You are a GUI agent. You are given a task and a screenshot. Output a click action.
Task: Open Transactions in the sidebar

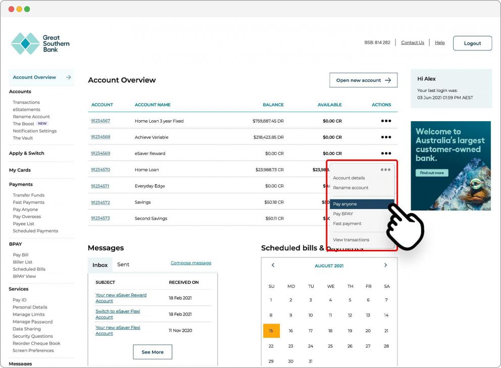(26, 102)
